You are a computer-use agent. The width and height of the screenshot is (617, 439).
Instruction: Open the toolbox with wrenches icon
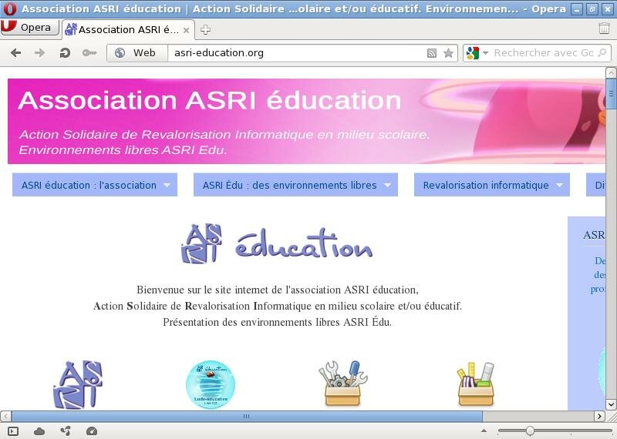[x=342, y=384]
